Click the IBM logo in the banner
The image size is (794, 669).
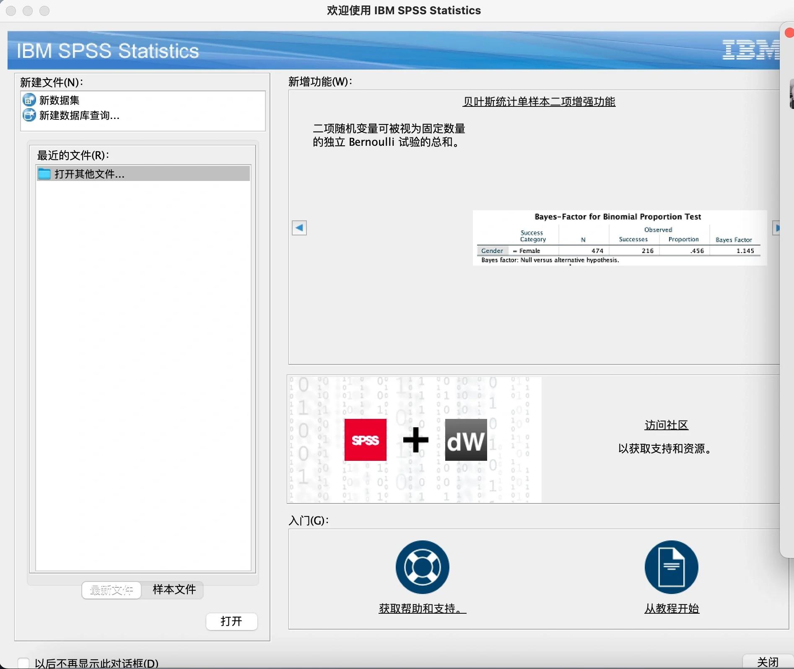click(751, 50)
